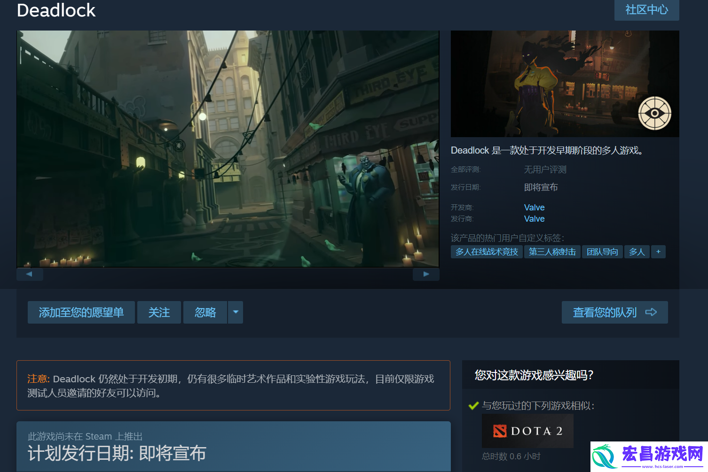Click the 您对这款游戏感兴趣吗 heading
The width and height of the screenshot is (708, 472).
click(534, 375)
